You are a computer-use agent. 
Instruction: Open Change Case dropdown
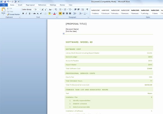click(51, 9)
